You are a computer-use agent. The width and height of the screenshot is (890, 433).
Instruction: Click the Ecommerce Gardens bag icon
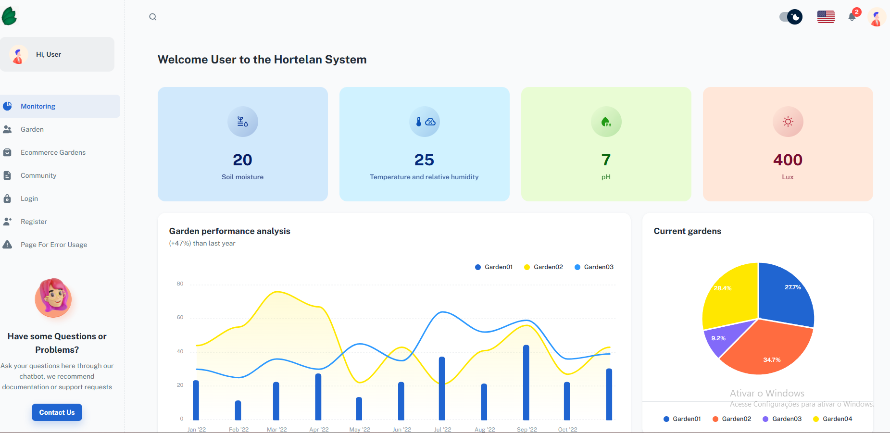[8, 152]
